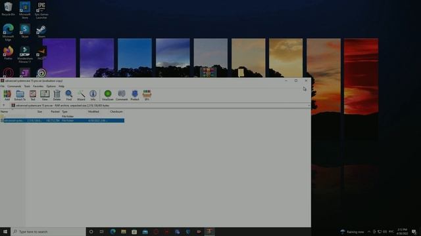
Task: Select the highlighted advanced systemcare folder row
Action: click(62, 121)
